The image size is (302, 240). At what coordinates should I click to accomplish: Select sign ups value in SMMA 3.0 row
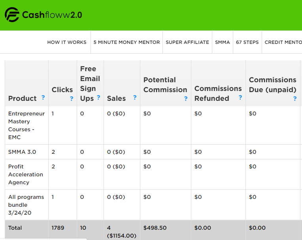(82, 152)
